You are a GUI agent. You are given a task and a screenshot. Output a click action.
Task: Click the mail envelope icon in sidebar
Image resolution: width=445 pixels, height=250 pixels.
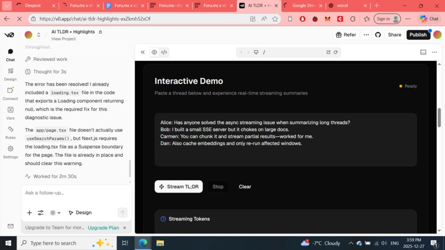[10, 226]
